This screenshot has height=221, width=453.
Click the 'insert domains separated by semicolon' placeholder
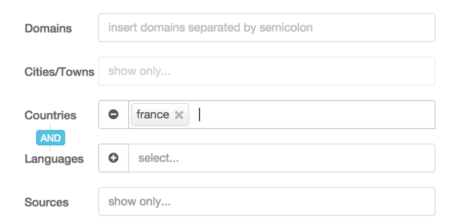point(210,28)
